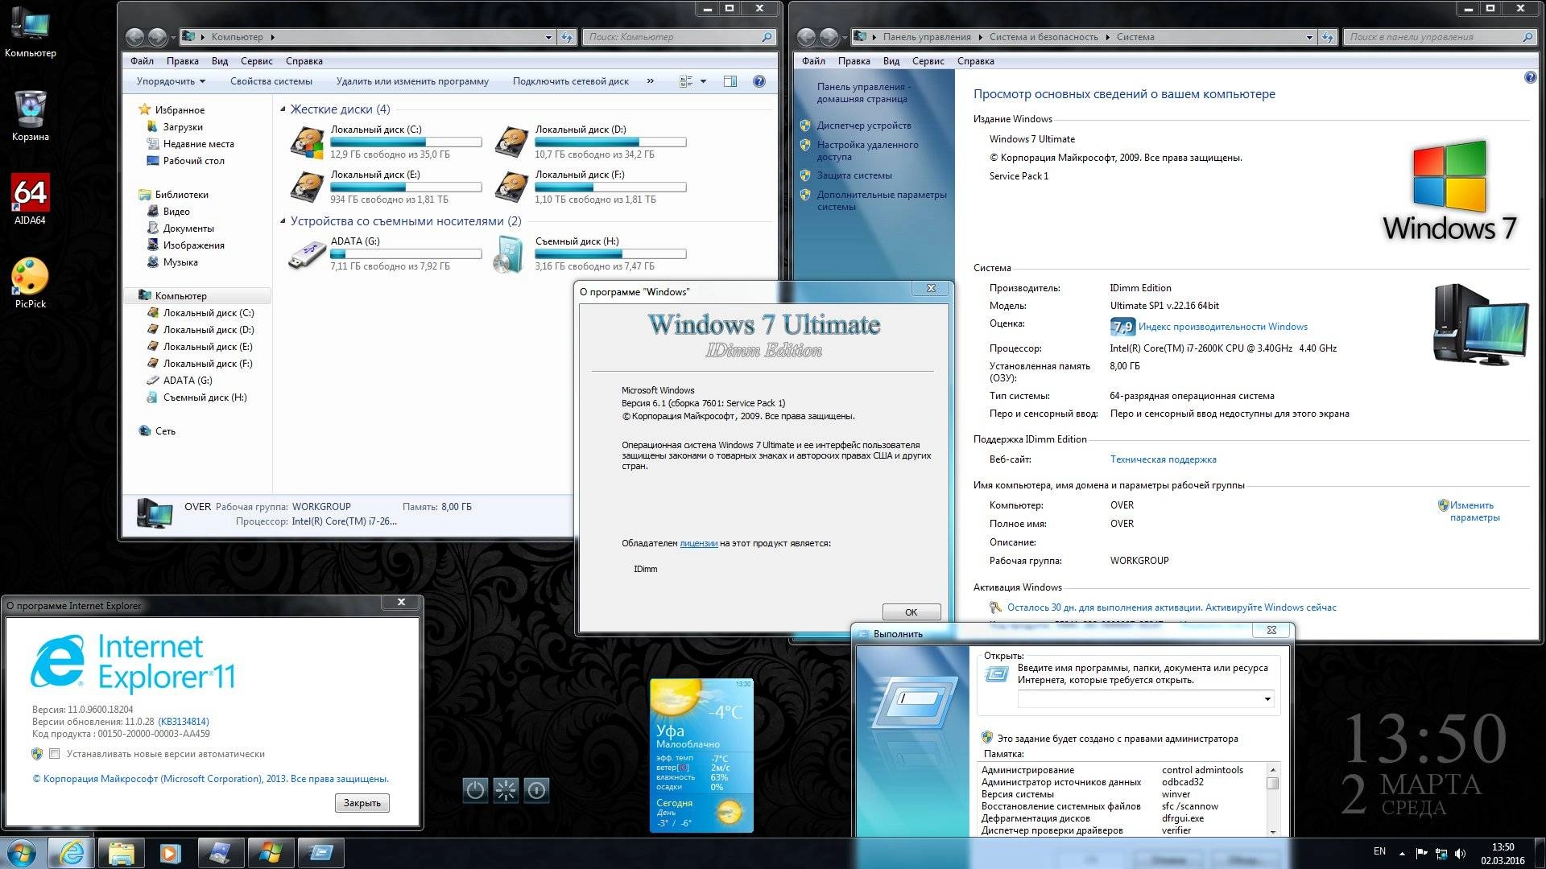Open the Explorer address bar dropdown arrow
The image size is (1546, 869).
click(x=548, y=37)
